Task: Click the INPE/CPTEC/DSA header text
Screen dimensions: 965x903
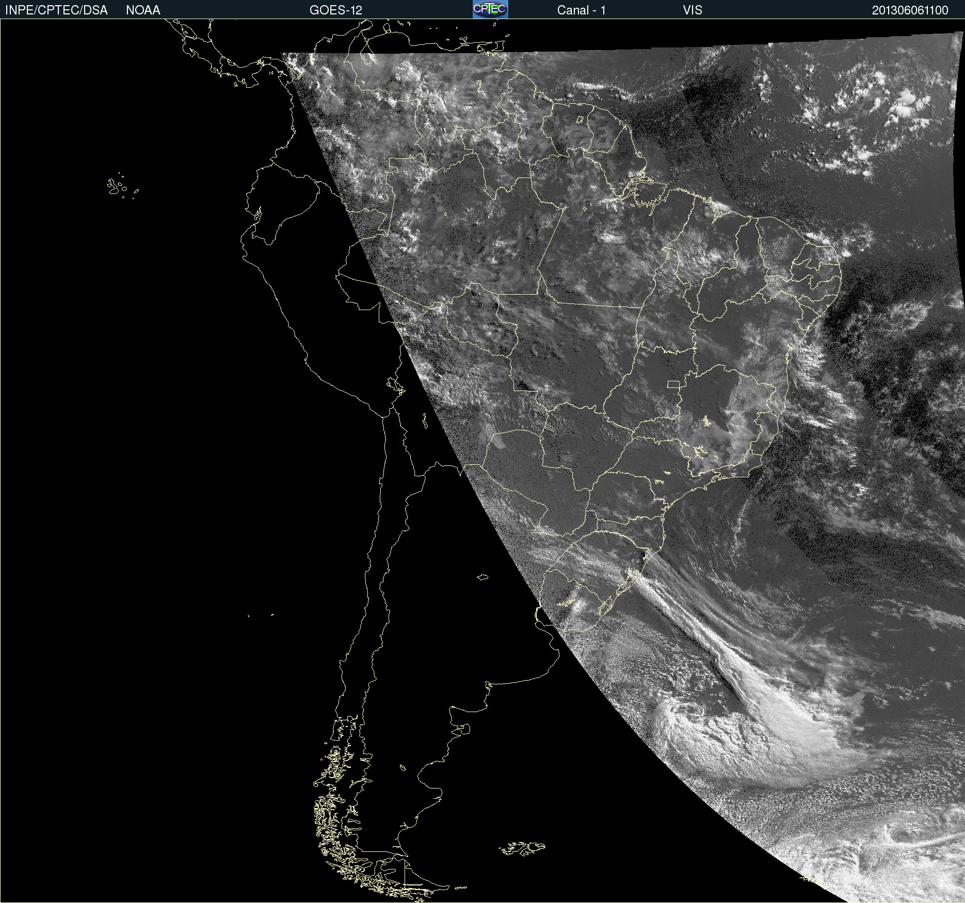Action: point(56,10)
